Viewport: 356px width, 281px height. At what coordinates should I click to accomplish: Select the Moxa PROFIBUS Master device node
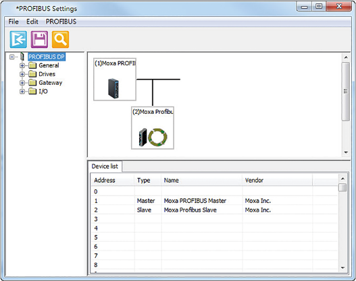tap(115, 80)
